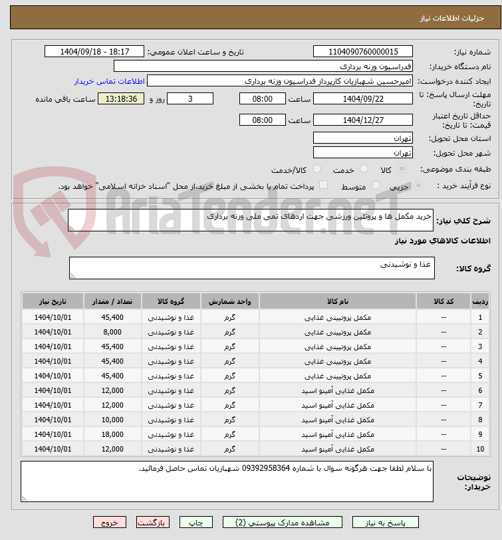The width and height of the screenshot is (502, 540).
Task: Click the resize grip of buyer notes textarea
Action: pos(24,498)
